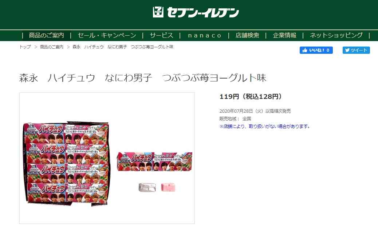
Task: Click the blue store availability notice text
Action: pos(264,127)
